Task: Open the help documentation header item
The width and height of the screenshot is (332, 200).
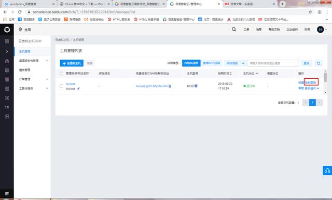Action: (274, 30)
